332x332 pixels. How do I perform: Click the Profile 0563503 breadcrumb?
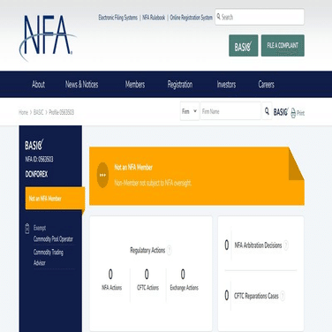click(61, 112)
